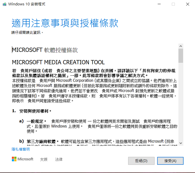The image size is (195, 173).
Task: Click the MICROSOFT MEDIA CREATION TOOL heading
Action: [x=58, y=62]
